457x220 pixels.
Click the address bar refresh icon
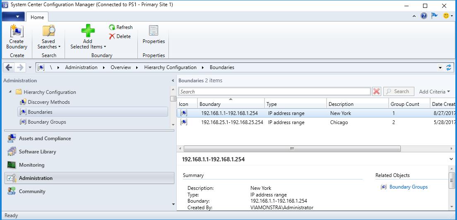[449, 67]
